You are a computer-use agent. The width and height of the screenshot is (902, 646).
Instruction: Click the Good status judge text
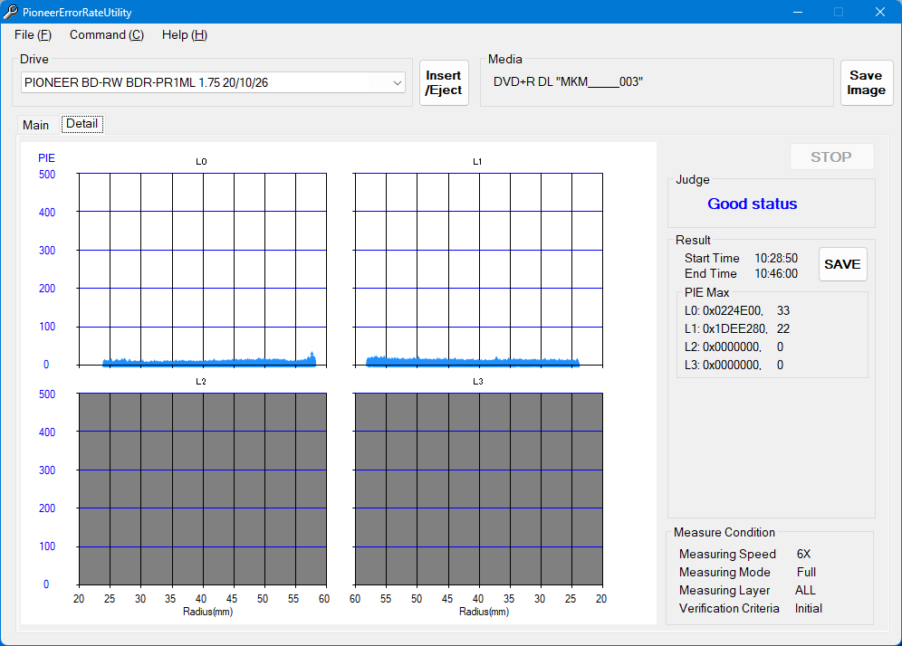752,204
